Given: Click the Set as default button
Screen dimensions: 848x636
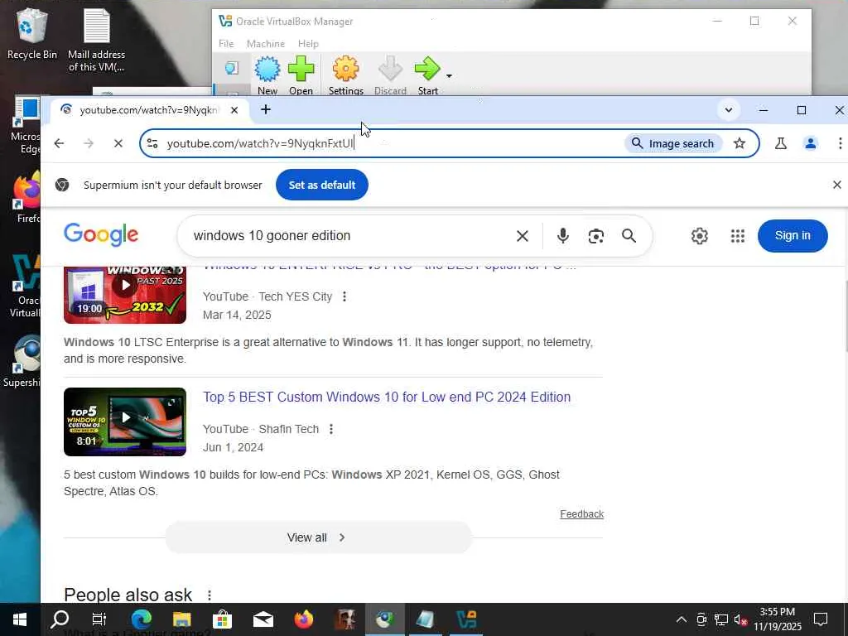Looking at the screenshot, I should (322, 185).
